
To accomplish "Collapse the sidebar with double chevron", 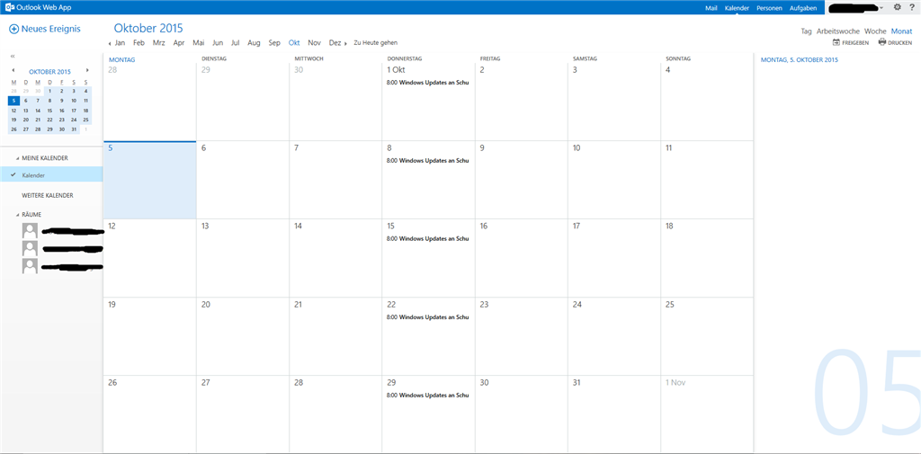I will pos(13,57).
